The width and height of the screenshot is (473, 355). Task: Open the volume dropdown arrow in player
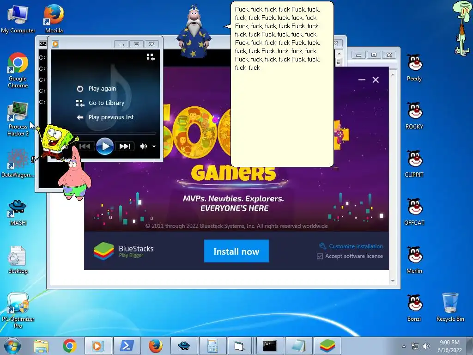pos(154,147)
